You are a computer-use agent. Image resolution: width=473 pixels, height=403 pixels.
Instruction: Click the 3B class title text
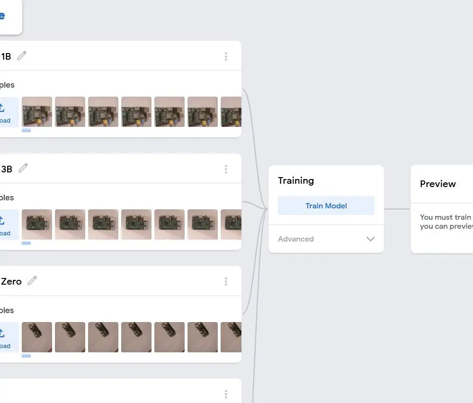(x=6, y=169)
